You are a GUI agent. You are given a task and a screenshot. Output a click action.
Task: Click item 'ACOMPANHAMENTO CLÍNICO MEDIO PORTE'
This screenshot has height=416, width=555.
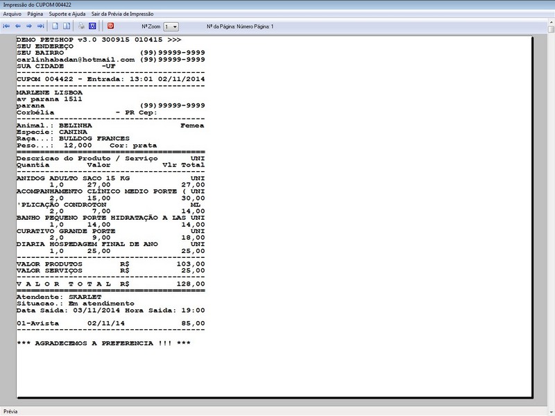[96, 191]
